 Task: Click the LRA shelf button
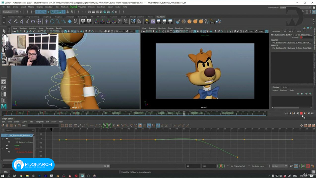(x=89, y=21)
